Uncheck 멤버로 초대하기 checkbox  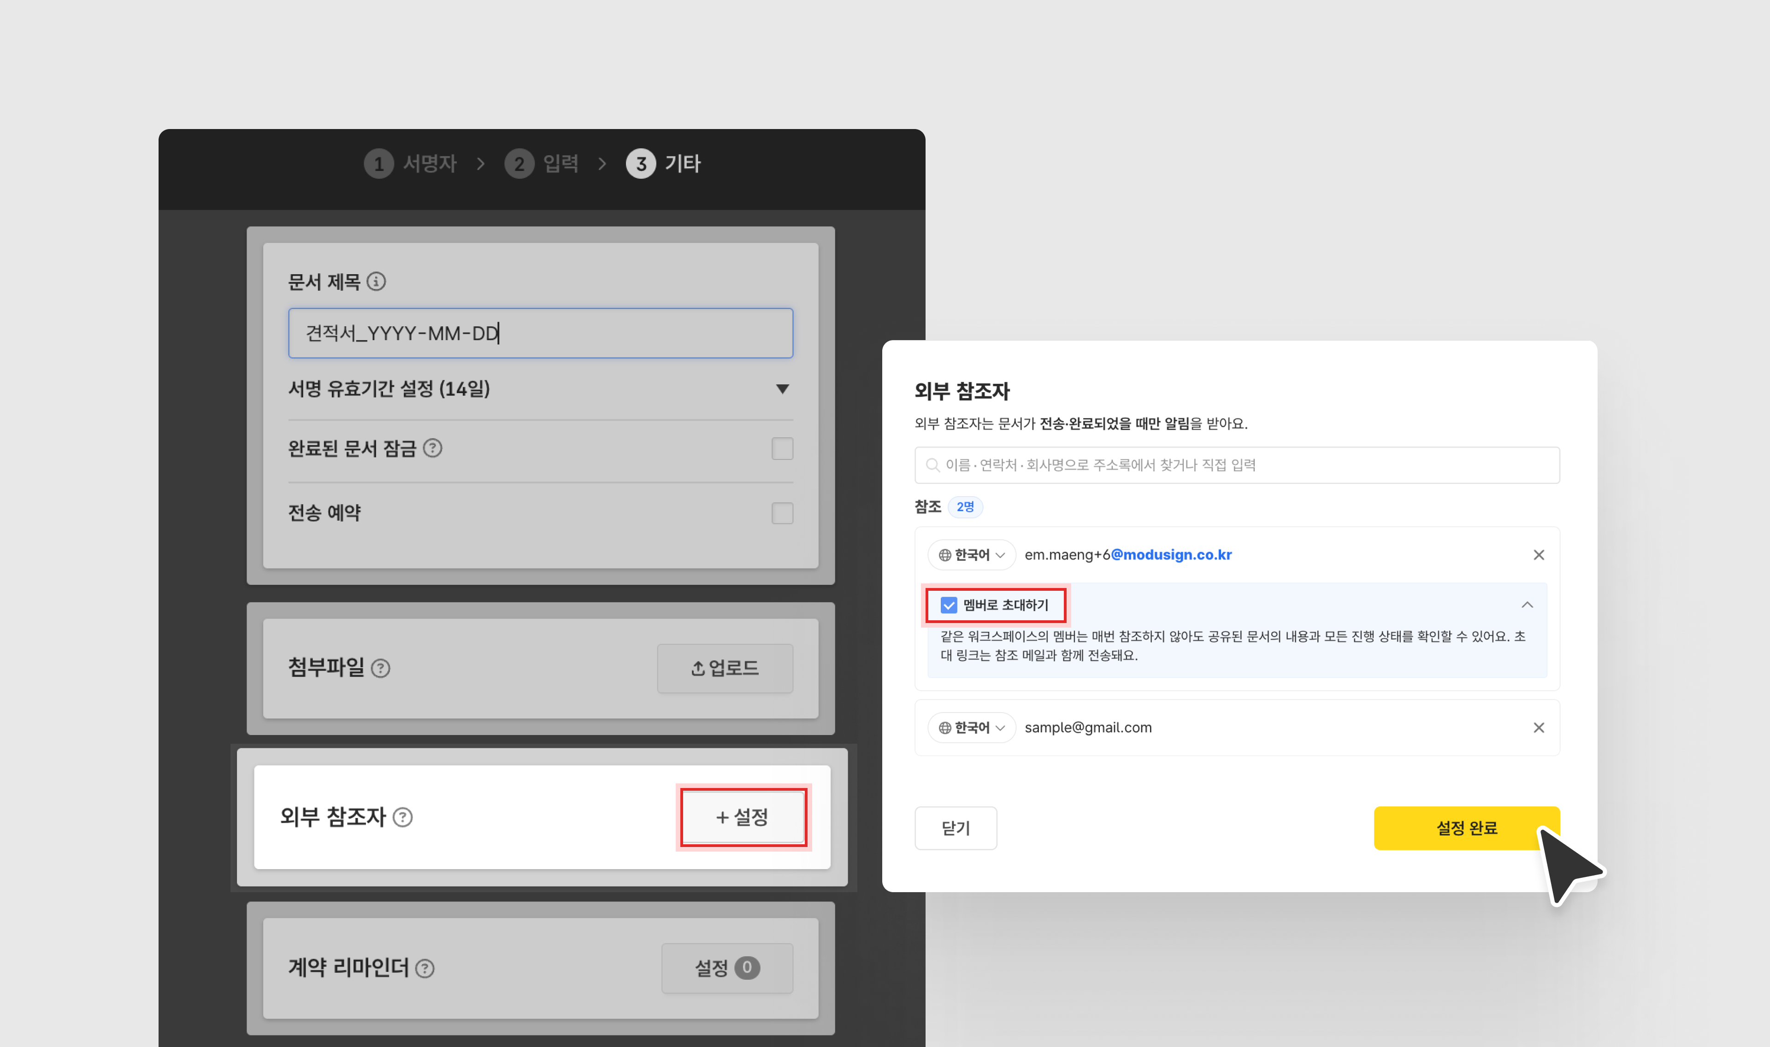coord(949,605)
